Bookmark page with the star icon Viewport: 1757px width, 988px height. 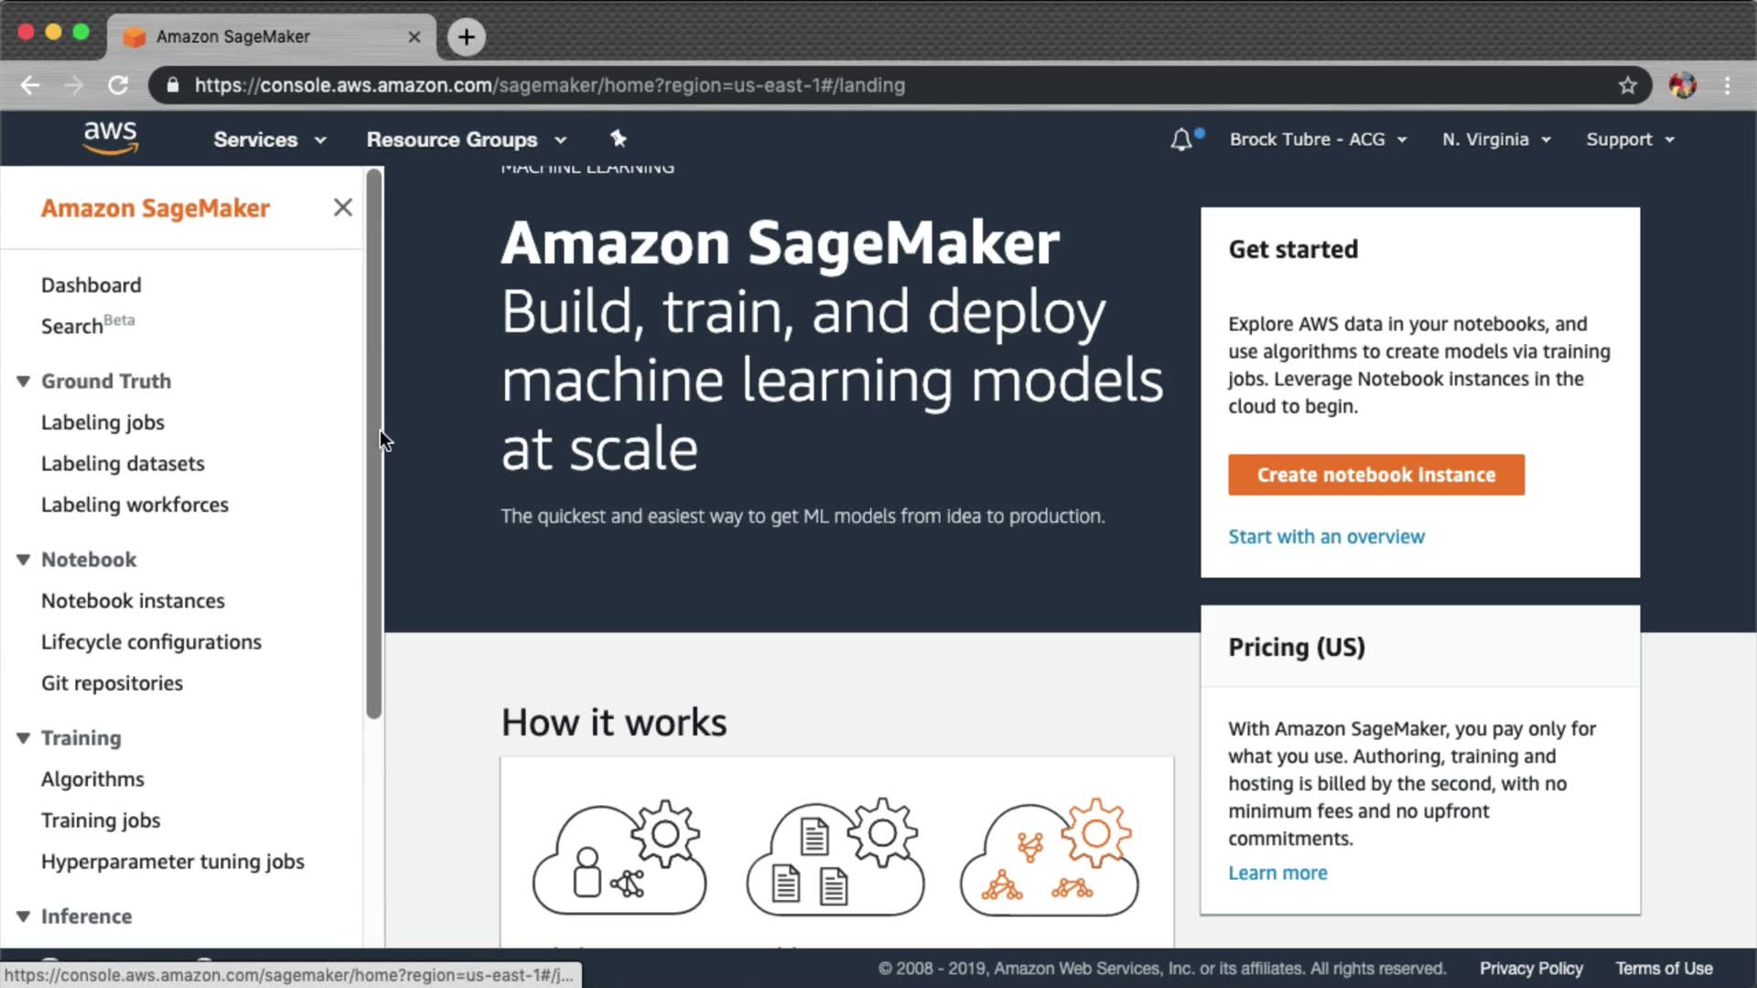click(x=1627, y=85)
